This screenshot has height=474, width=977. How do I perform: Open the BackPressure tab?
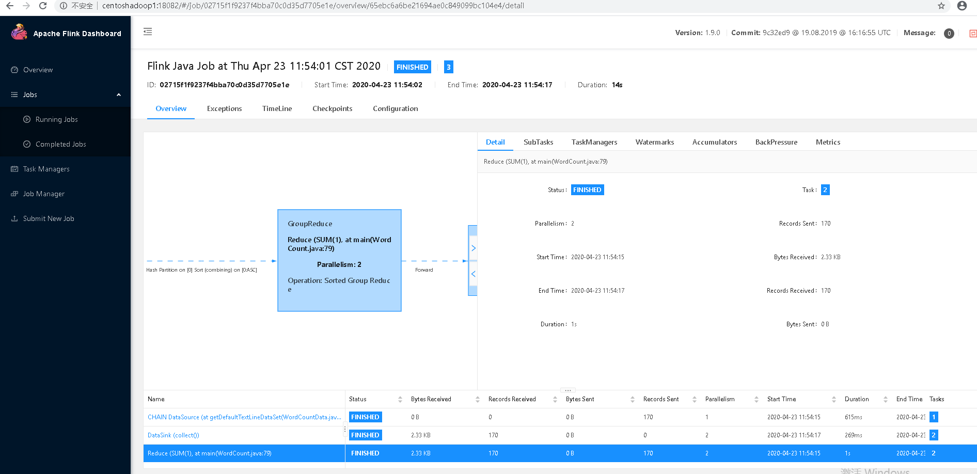776,142
